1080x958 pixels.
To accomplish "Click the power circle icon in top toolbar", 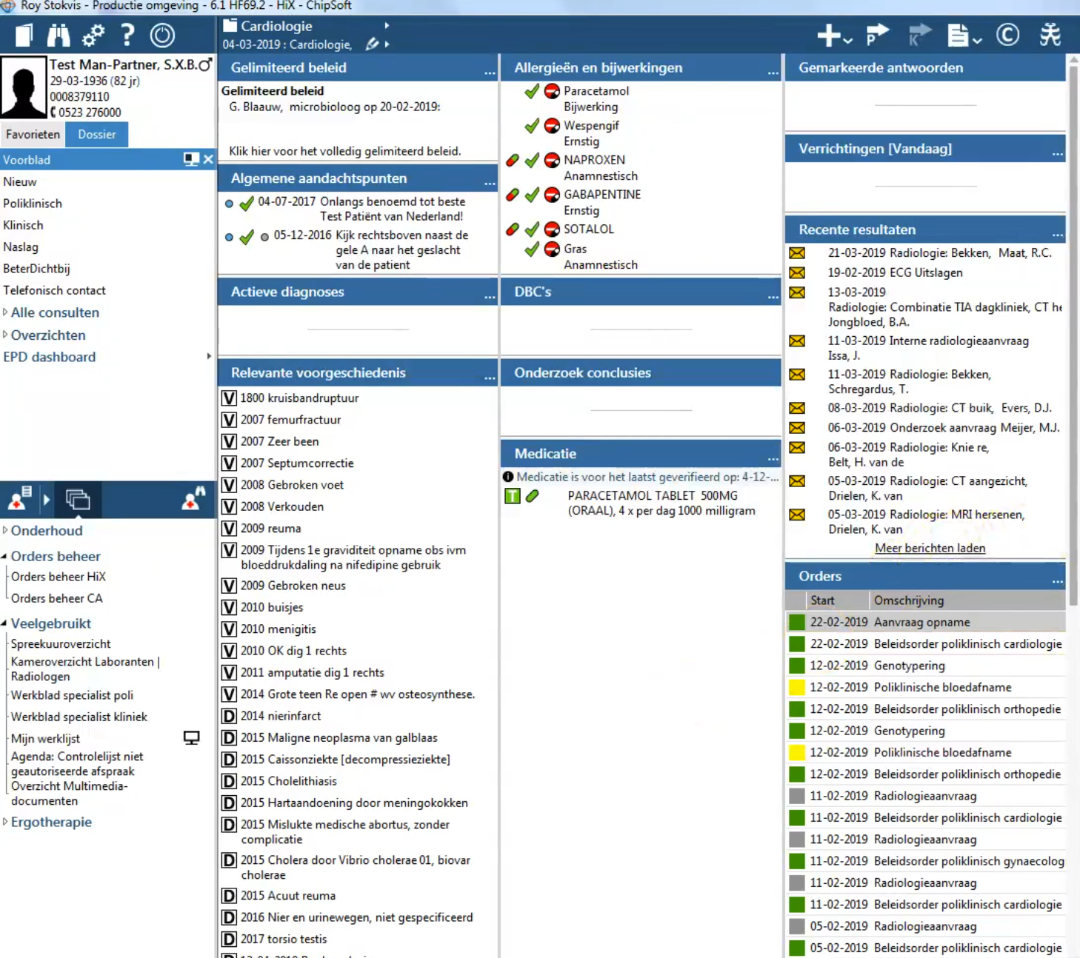I will point(162,35).
